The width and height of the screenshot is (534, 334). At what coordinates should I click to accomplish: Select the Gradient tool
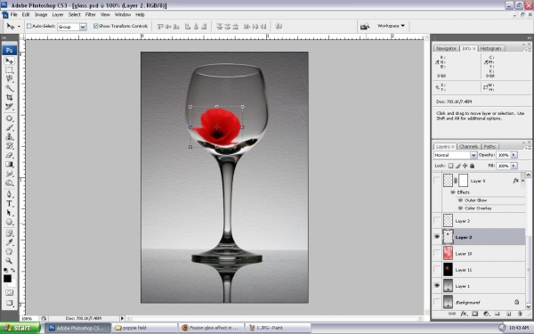coord(9,165)
